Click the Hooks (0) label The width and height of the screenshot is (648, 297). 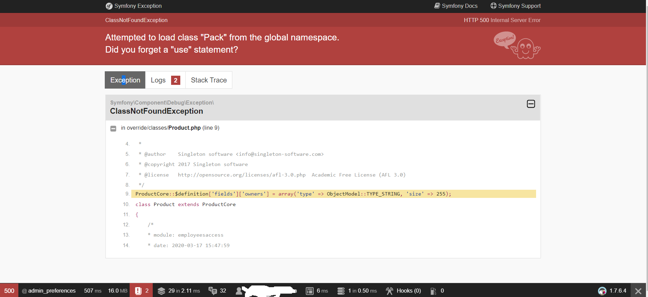pyautogui.click(x=409, y=291)
